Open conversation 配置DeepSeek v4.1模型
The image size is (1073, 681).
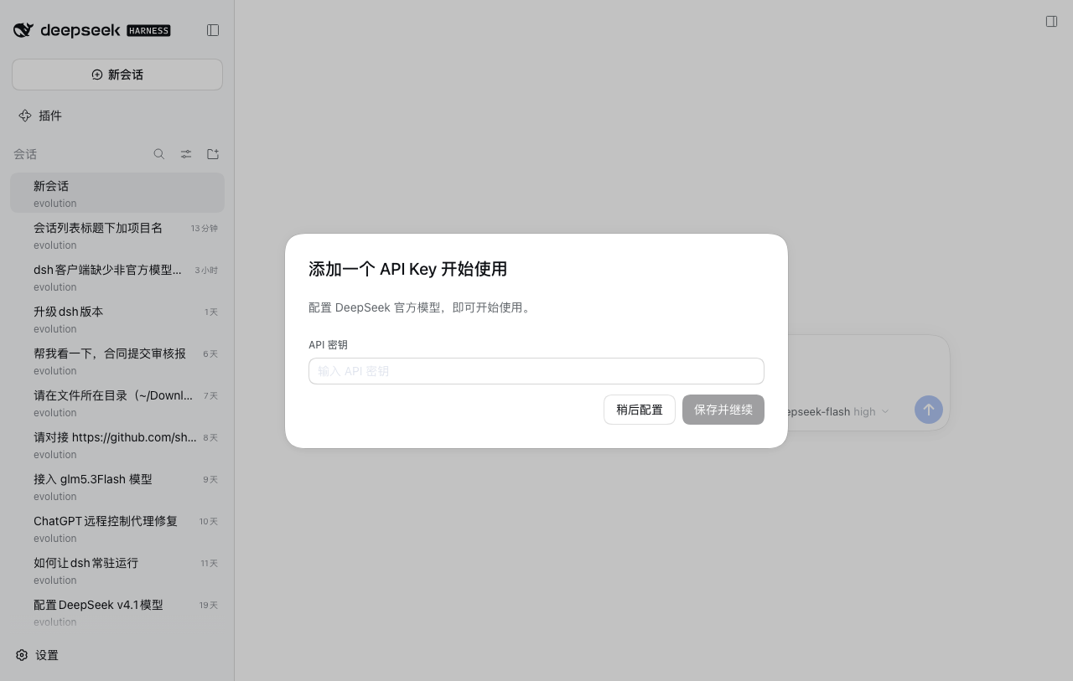coord(117,612)
